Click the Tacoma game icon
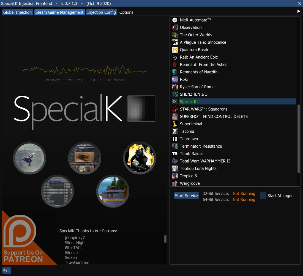Screen dimensions: 303x276 [175, 131]
